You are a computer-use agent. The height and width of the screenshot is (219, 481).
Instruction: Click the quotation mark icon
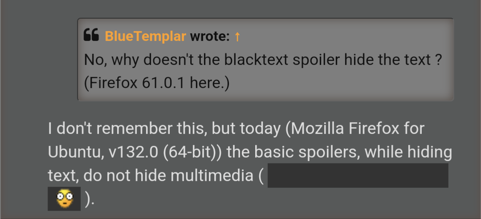click(x=91, y=36)
